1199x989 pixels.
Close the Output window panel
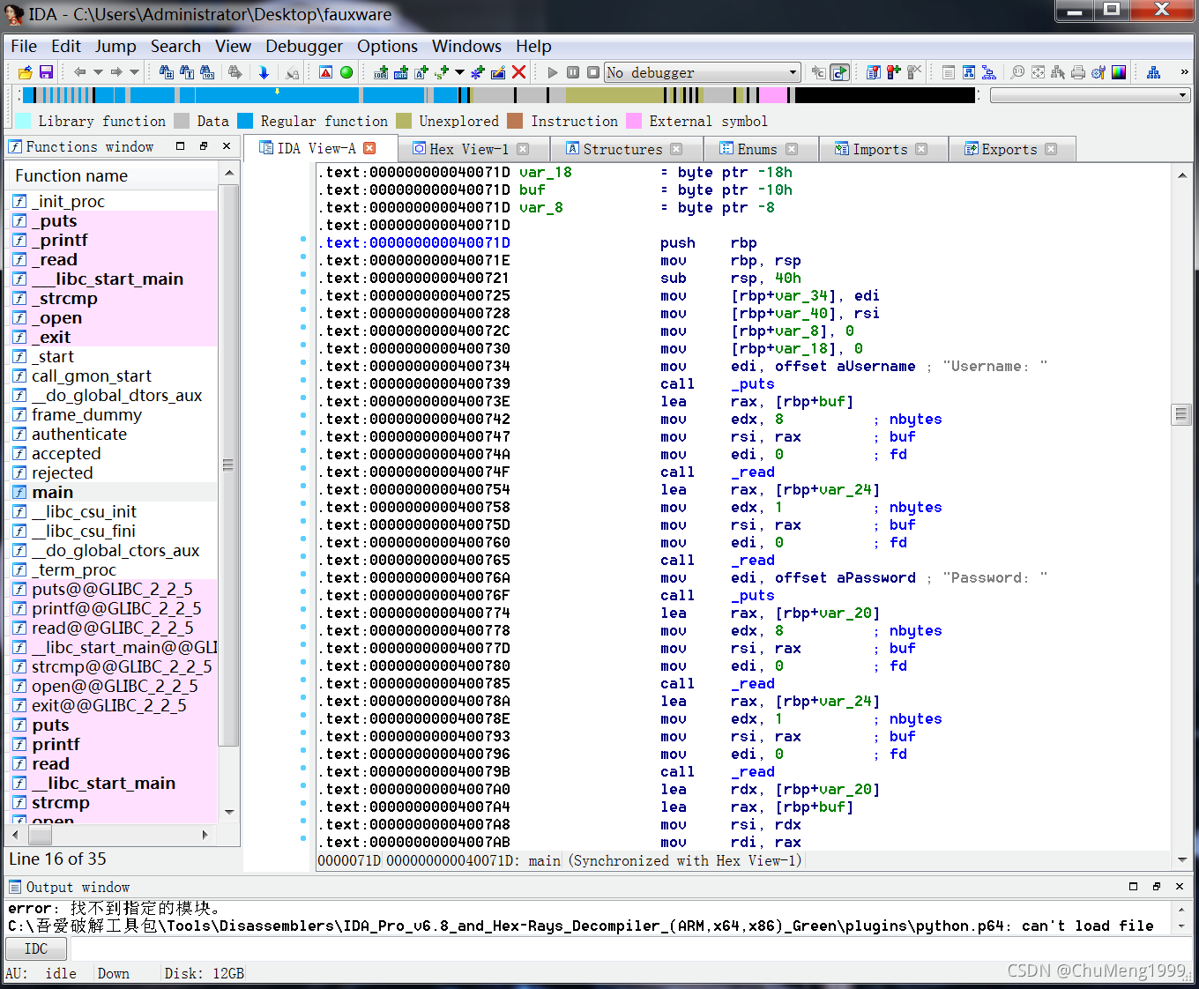(x=1180, y=887)
